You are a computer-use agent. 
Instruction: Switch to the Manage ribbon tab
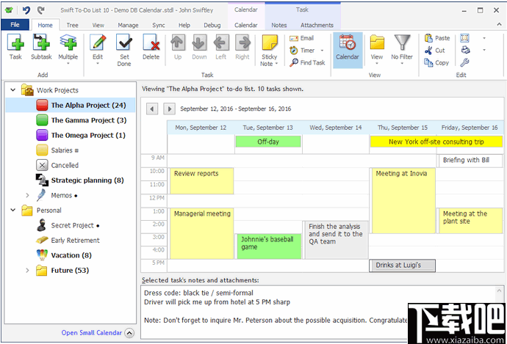point(128,25)
